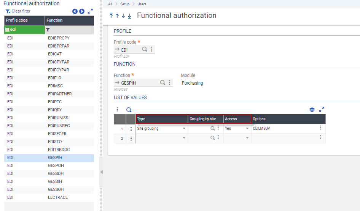This screenshot has height=211, width=360.
Task: Open Type dropdown in row 2
Action: coord(184,139)
